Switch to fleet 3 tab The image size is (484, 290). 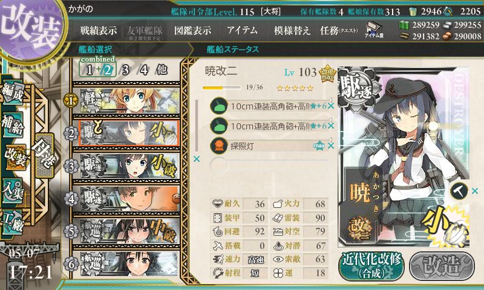(125, 70)
